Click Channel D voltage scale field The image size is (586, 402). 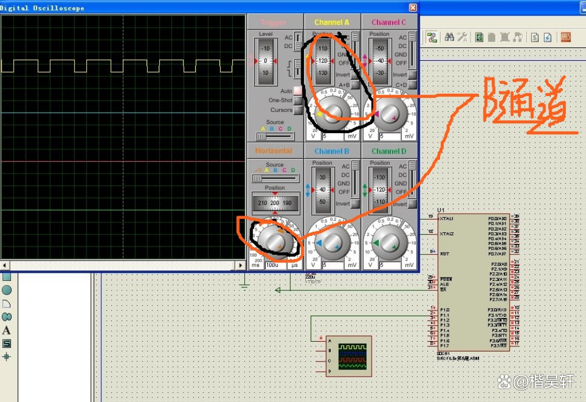point(390,265)
